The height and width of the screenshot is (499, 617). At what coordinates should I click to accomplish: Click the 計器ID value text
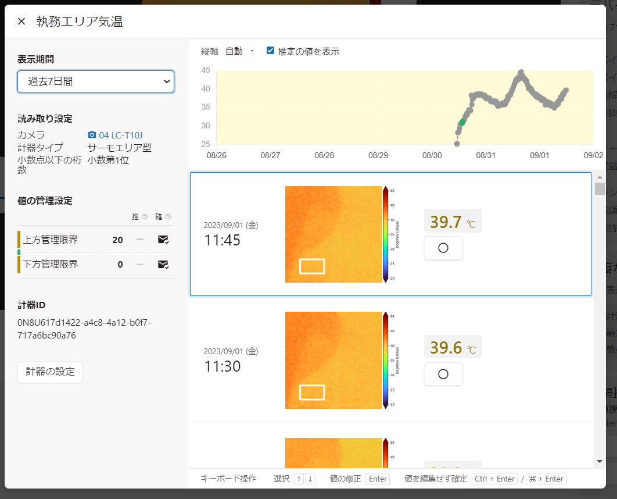coord(84,329)
